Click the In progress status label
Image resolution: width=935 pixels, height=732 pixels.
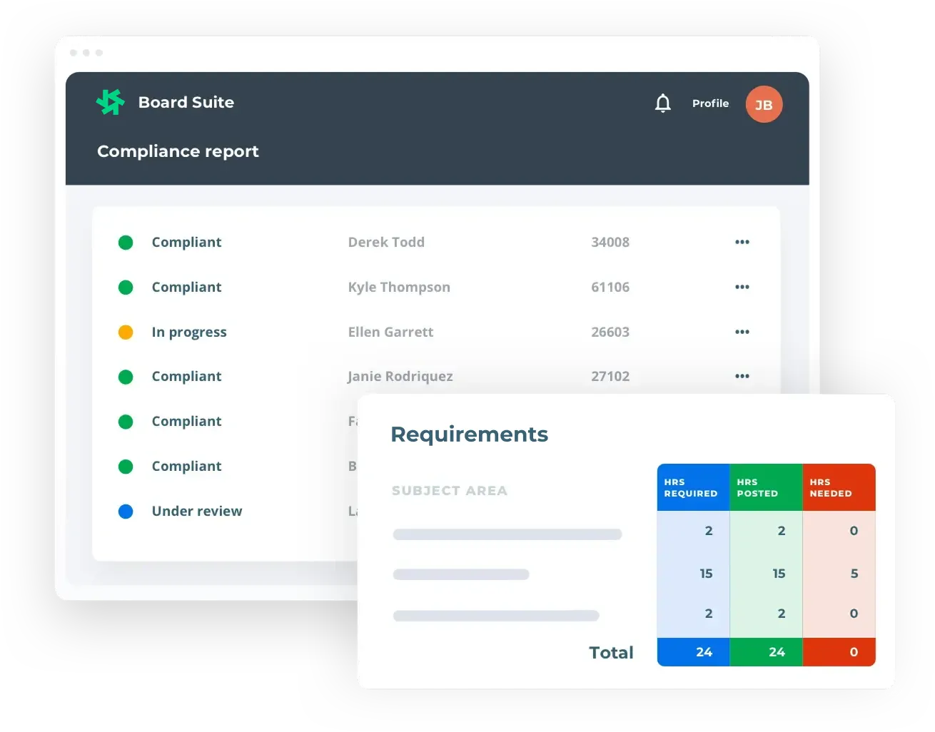(189, 332)
